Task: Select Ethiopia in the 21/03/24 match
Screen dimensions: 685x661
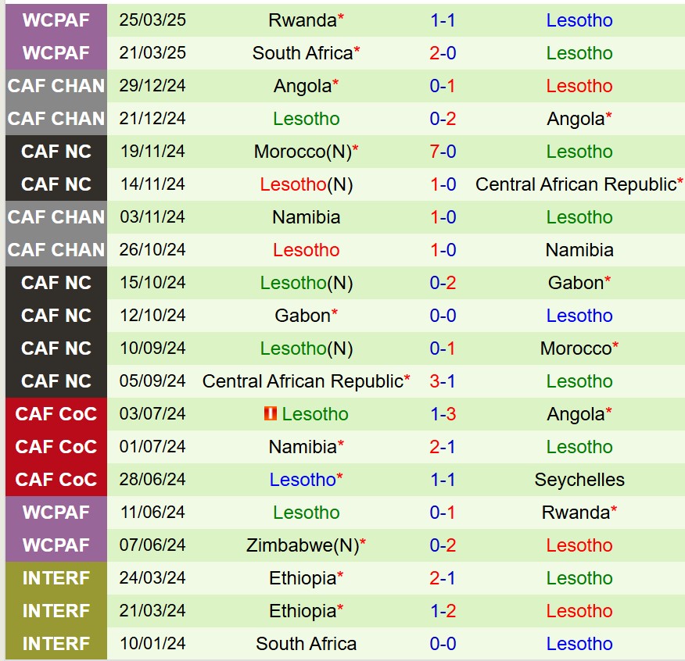Action: click(302, 611)
